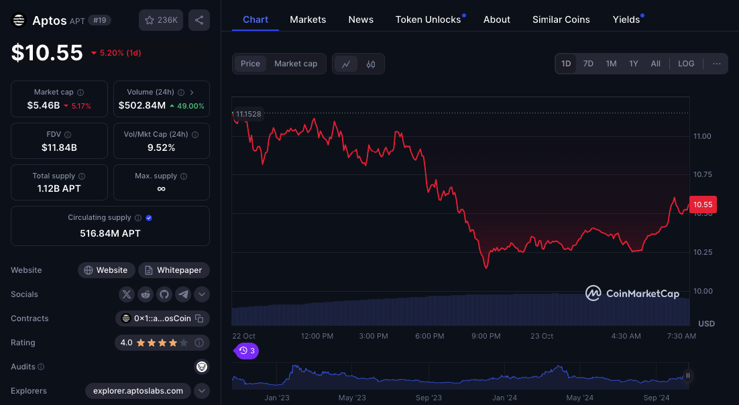
Task: Open the audit provider badge
Action: [202, 367]
